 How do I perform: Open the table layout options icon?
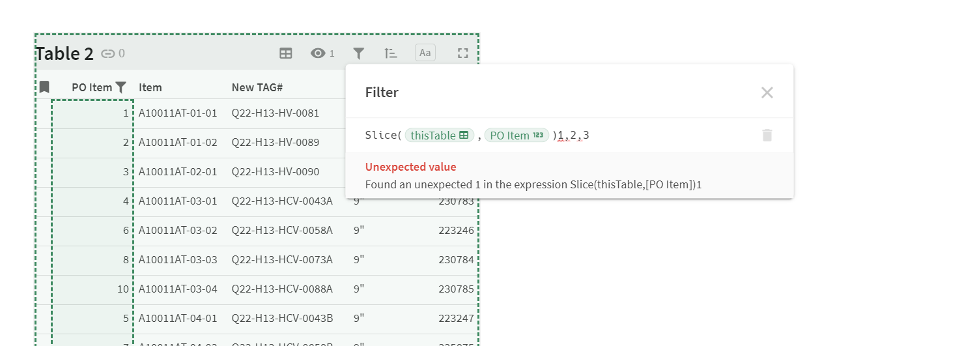point(285,53)
